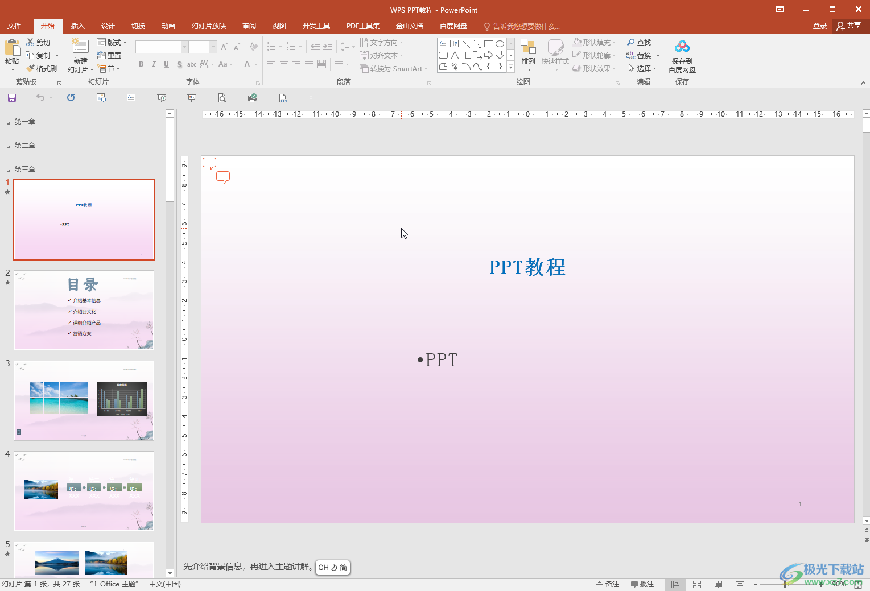
Task: Toggle Comments (批注) pane in status bar
Action: pos(642,584)
